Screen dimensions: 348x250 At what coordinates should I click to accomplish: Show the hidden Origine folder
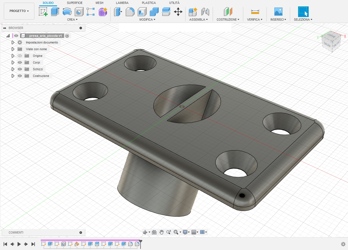point(20,56)
